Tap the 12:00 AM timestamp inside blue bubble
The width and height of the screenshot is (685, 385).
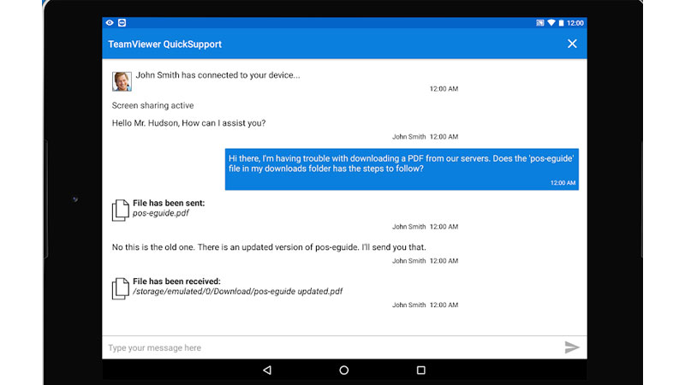563,183
